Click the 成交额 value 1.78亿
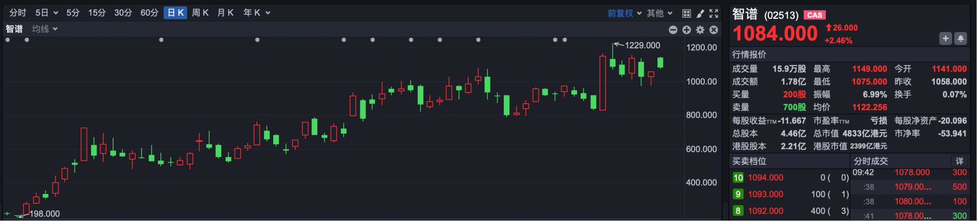 tap(794, 81)
